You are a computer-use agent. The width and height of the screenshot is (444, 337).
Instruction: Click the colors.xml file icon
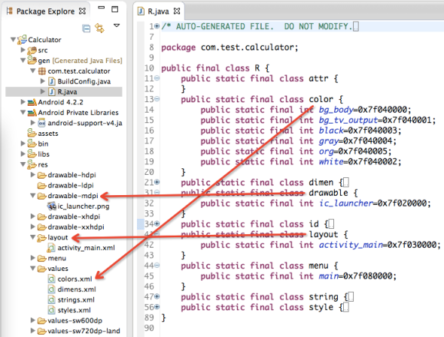click(51, 279)
